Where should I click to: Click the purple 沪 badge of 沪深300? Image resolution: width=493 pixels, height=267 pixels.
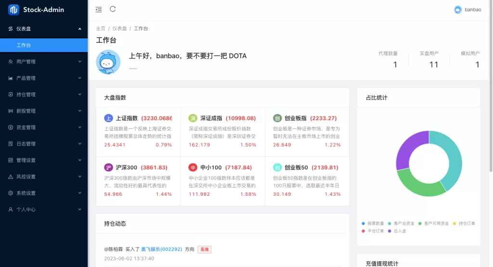point(108,167)
